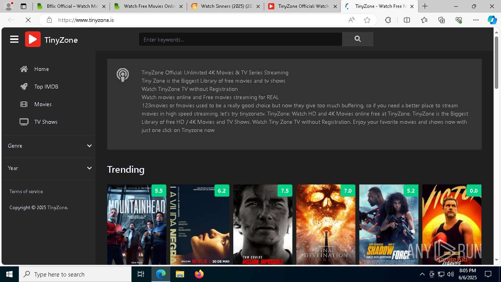Viewport: 501px width, 282px height.
Task: Go to Home in sidebar
Action: pos(41,69)
